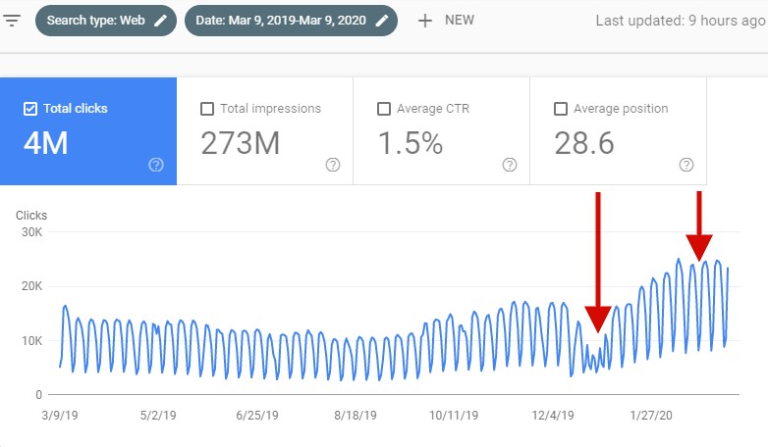Click the 3/9/19 date label

[60, 416]
